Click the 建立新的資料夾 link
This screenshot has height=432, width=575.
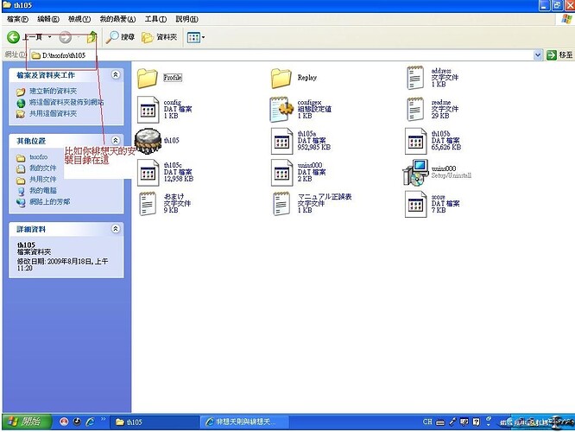pyautogui.click(x=54, y=91)
